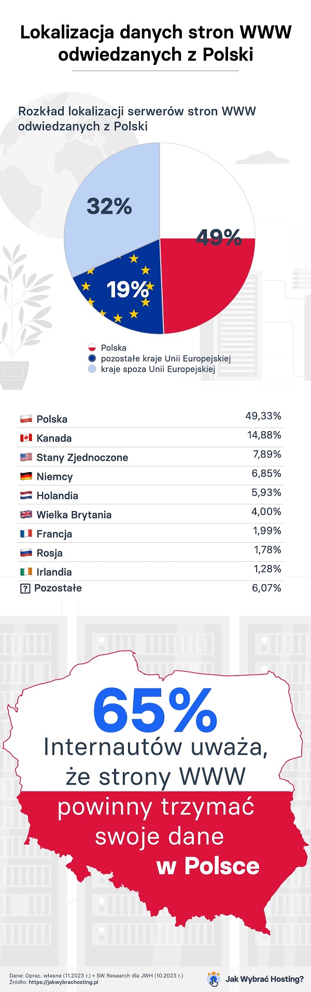
Task: Select the Holandia flag icon
Action: pyautogui.click(x=26, y=495)
